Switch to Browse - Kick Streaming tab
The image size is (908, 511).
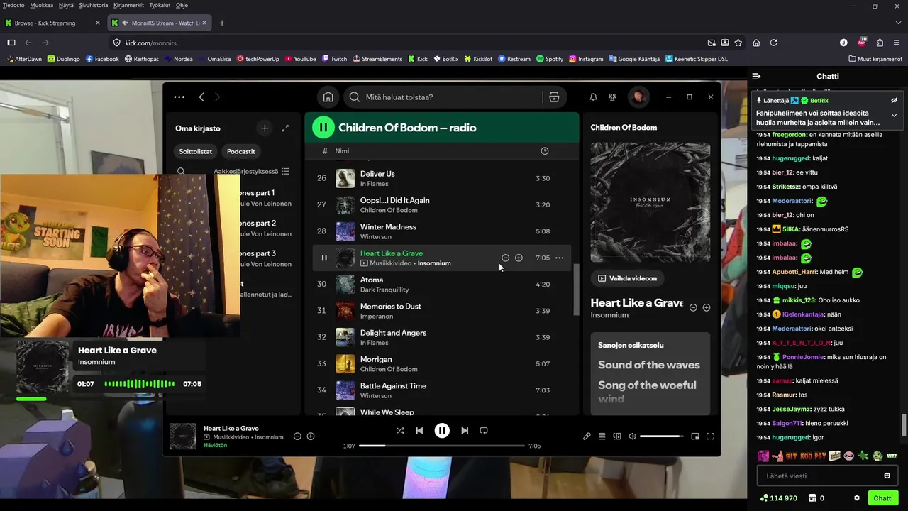[x=53, y=23]
